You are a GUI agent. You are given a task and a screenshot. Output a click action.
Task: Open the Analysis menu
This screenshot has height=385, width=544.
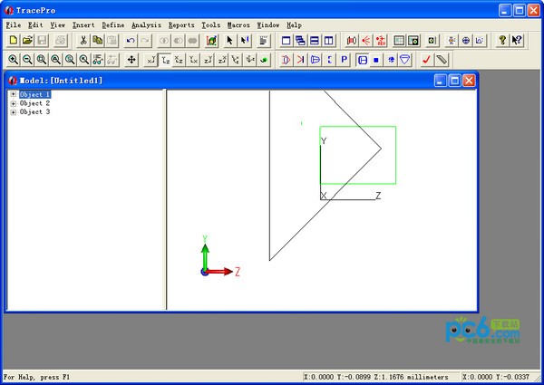pos(145,25)
